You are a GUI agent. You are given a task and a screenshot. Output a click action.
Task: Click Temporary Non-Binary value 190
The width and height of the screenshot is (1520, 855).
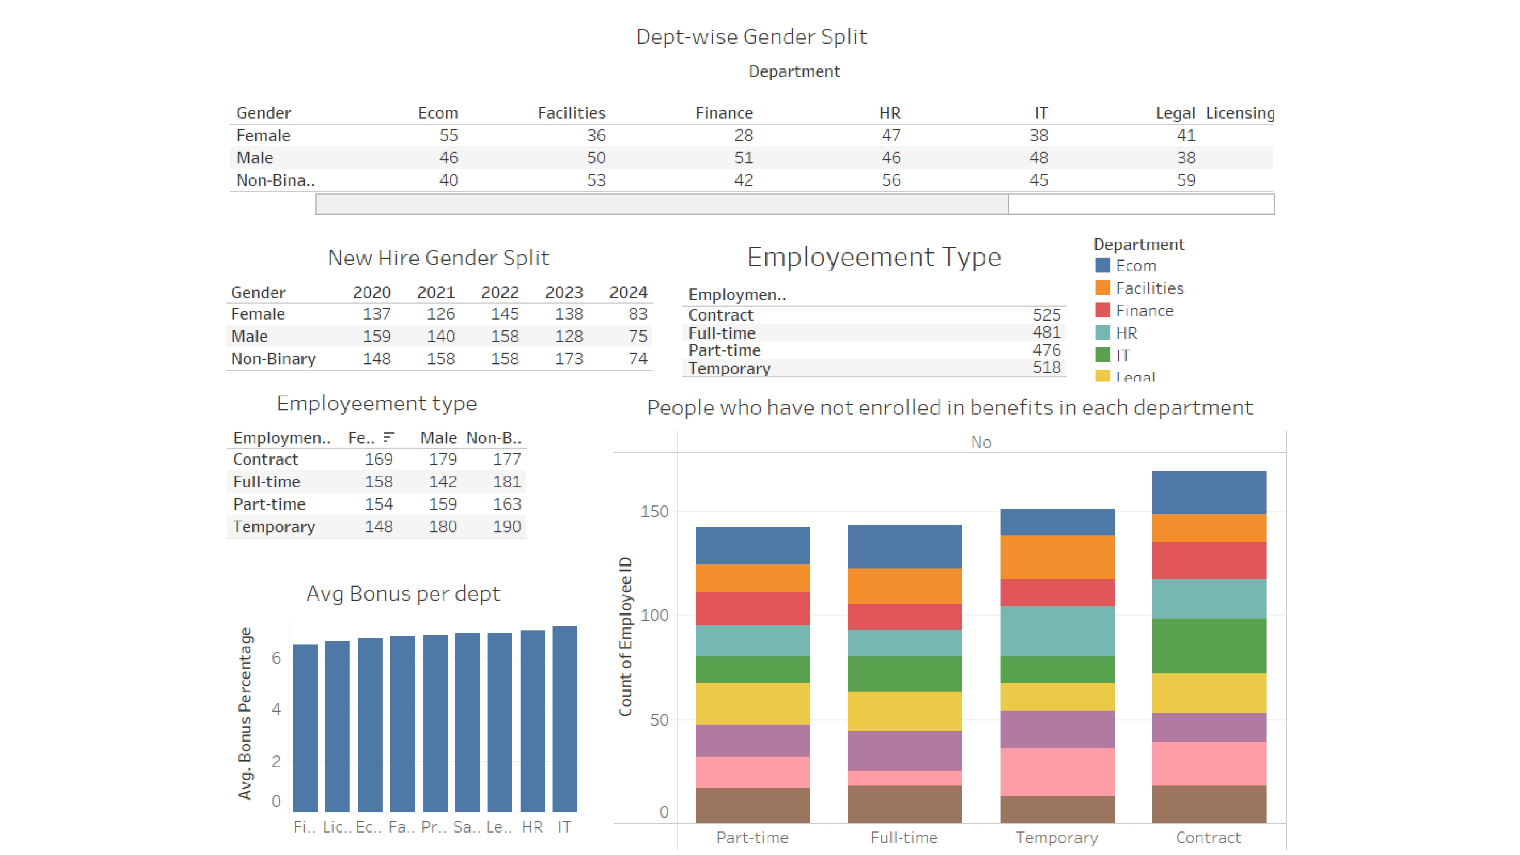click(507, 526)
